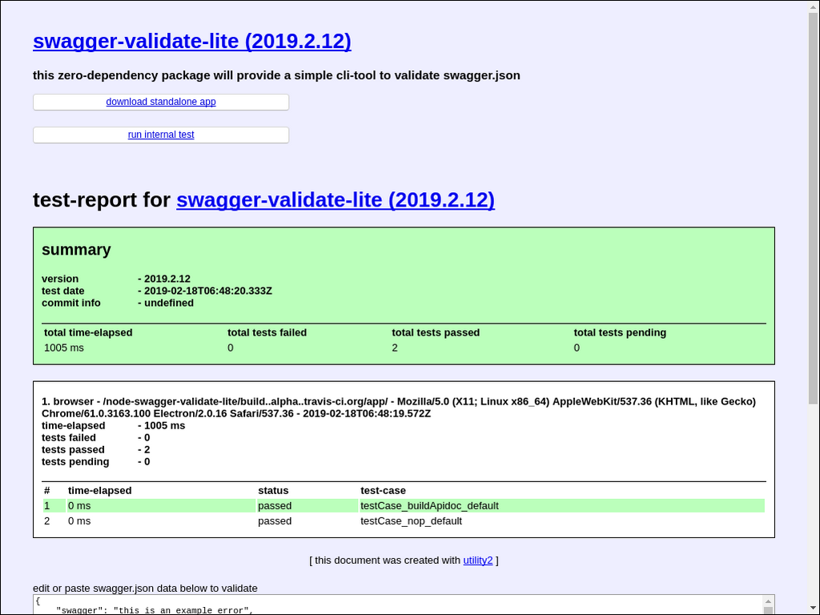Click the up arrow of the page scrollbar

[x=812, y=9]
